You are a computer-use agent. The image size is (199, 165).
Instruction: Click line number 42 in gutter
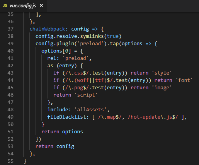click(x=10, y=66)
